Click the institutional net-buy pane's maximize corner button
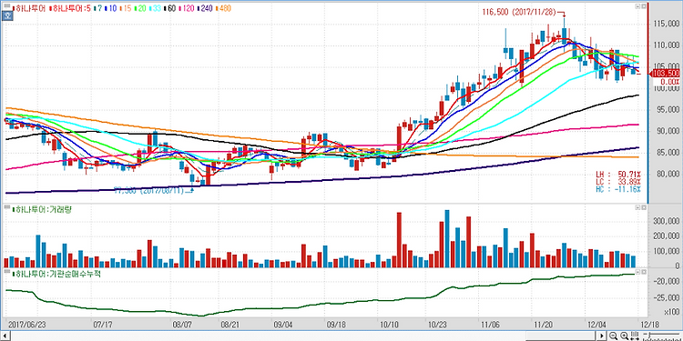683x341 pixels. pos(643,272)
